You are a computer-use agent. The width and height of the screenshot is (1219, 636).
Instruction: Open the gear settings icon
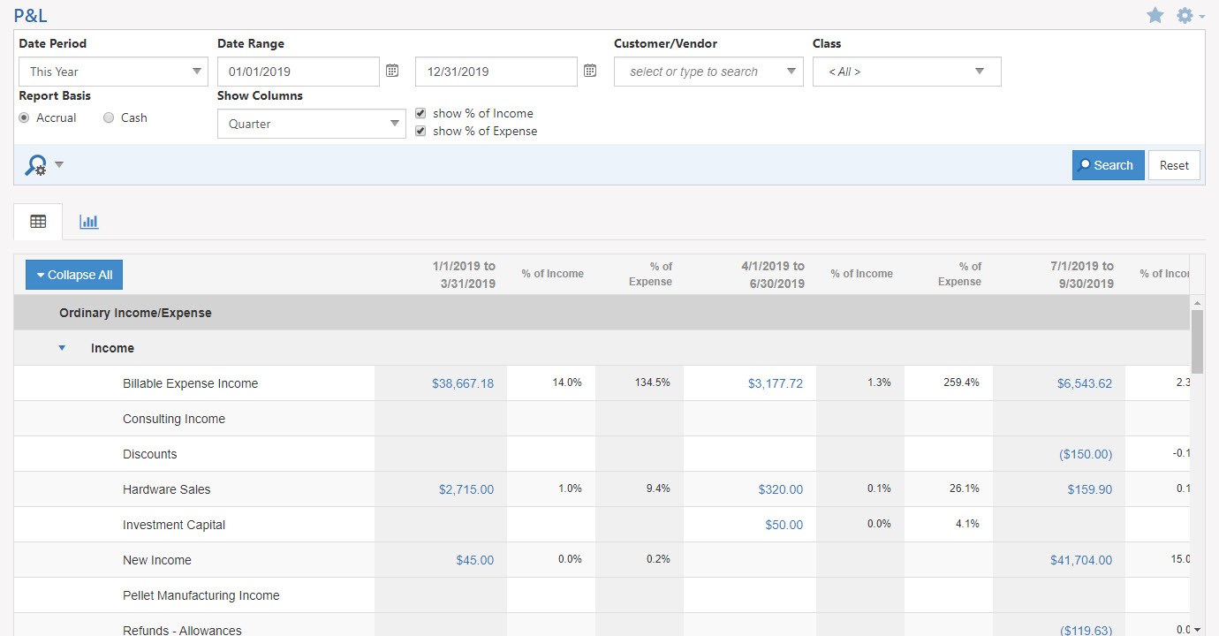[x=1184, y=15]
